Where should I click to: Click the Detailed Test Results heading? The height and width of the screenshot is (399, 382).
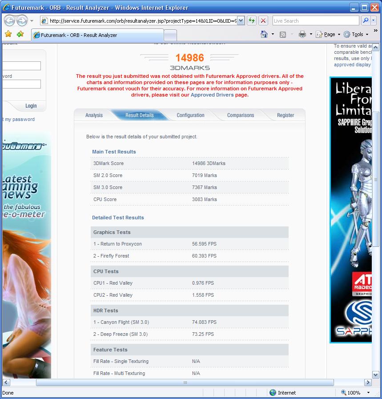(118, 218)
